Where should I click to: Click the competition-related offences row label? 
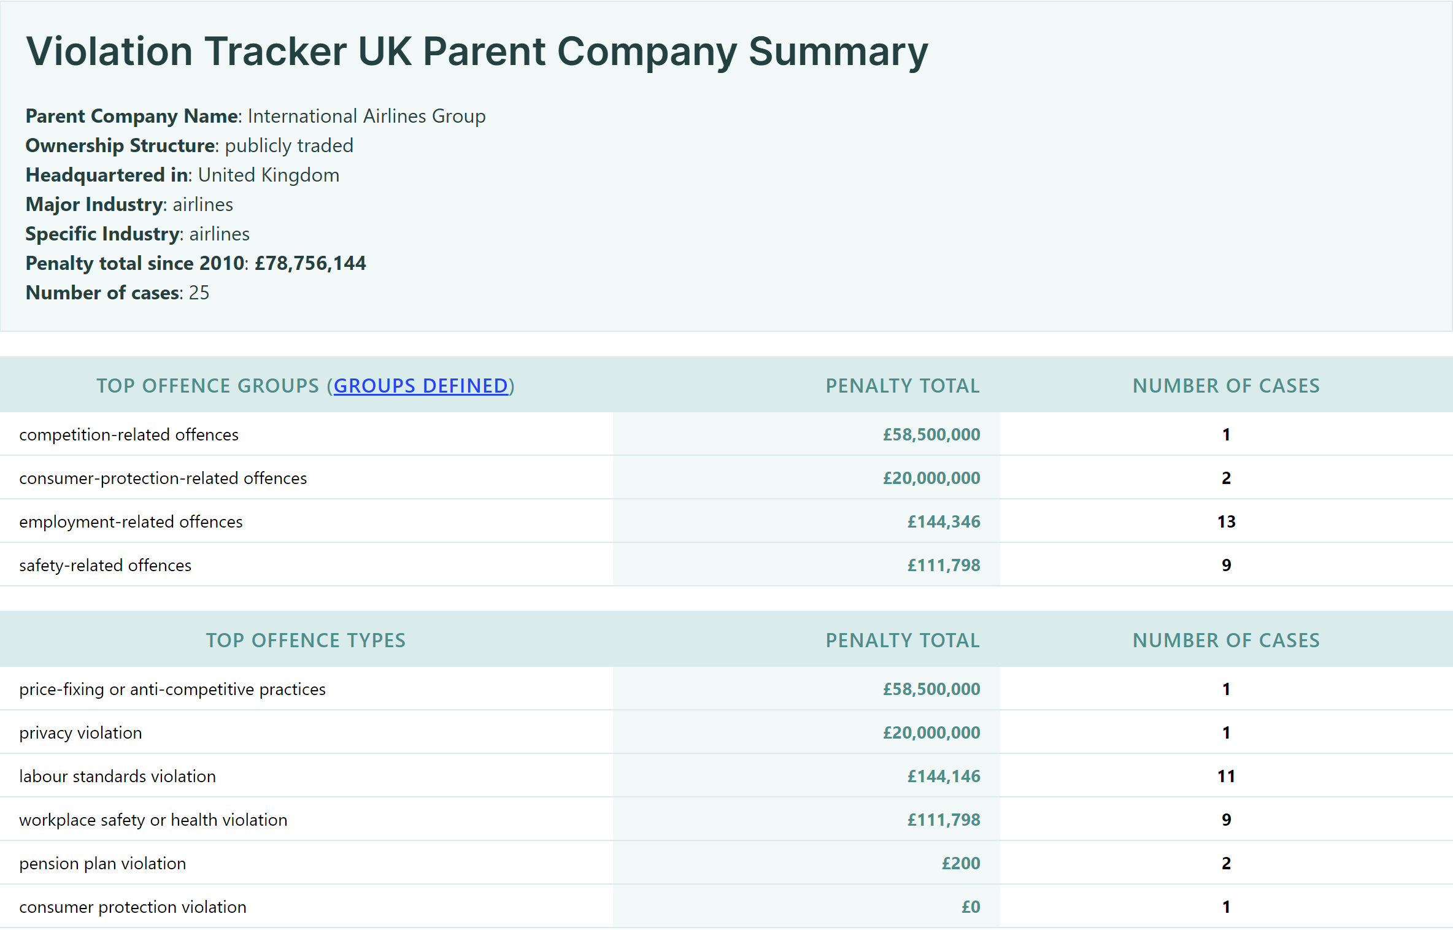128,435
